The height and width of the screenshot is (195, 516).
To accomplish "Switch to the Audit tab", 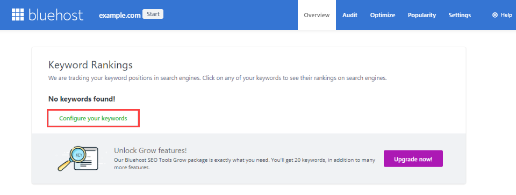I will coord(350,15).
